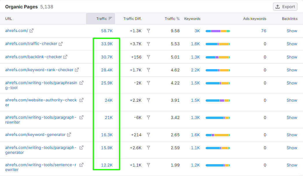This screenshot has width=303, height=176.
Task: Open external link icon for paragraph-rewriter URL
Action: tap(81, 117)
